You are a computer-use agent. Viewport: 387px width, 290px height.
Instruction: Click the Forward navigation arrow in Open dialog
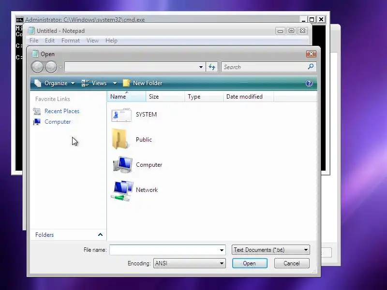[x=51, y=67]
